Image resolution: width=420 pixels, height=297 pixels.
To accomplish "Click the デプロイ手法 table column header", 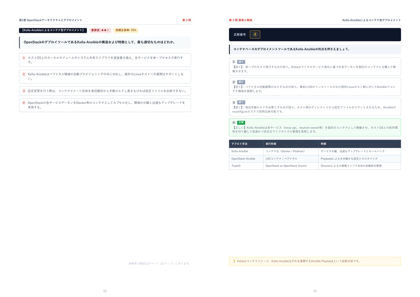I will pos(246,144).
